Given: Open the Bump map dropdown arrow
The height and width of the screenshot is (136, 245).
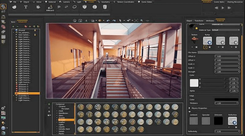Looking at the screenshot, I should tap(206, 47).
